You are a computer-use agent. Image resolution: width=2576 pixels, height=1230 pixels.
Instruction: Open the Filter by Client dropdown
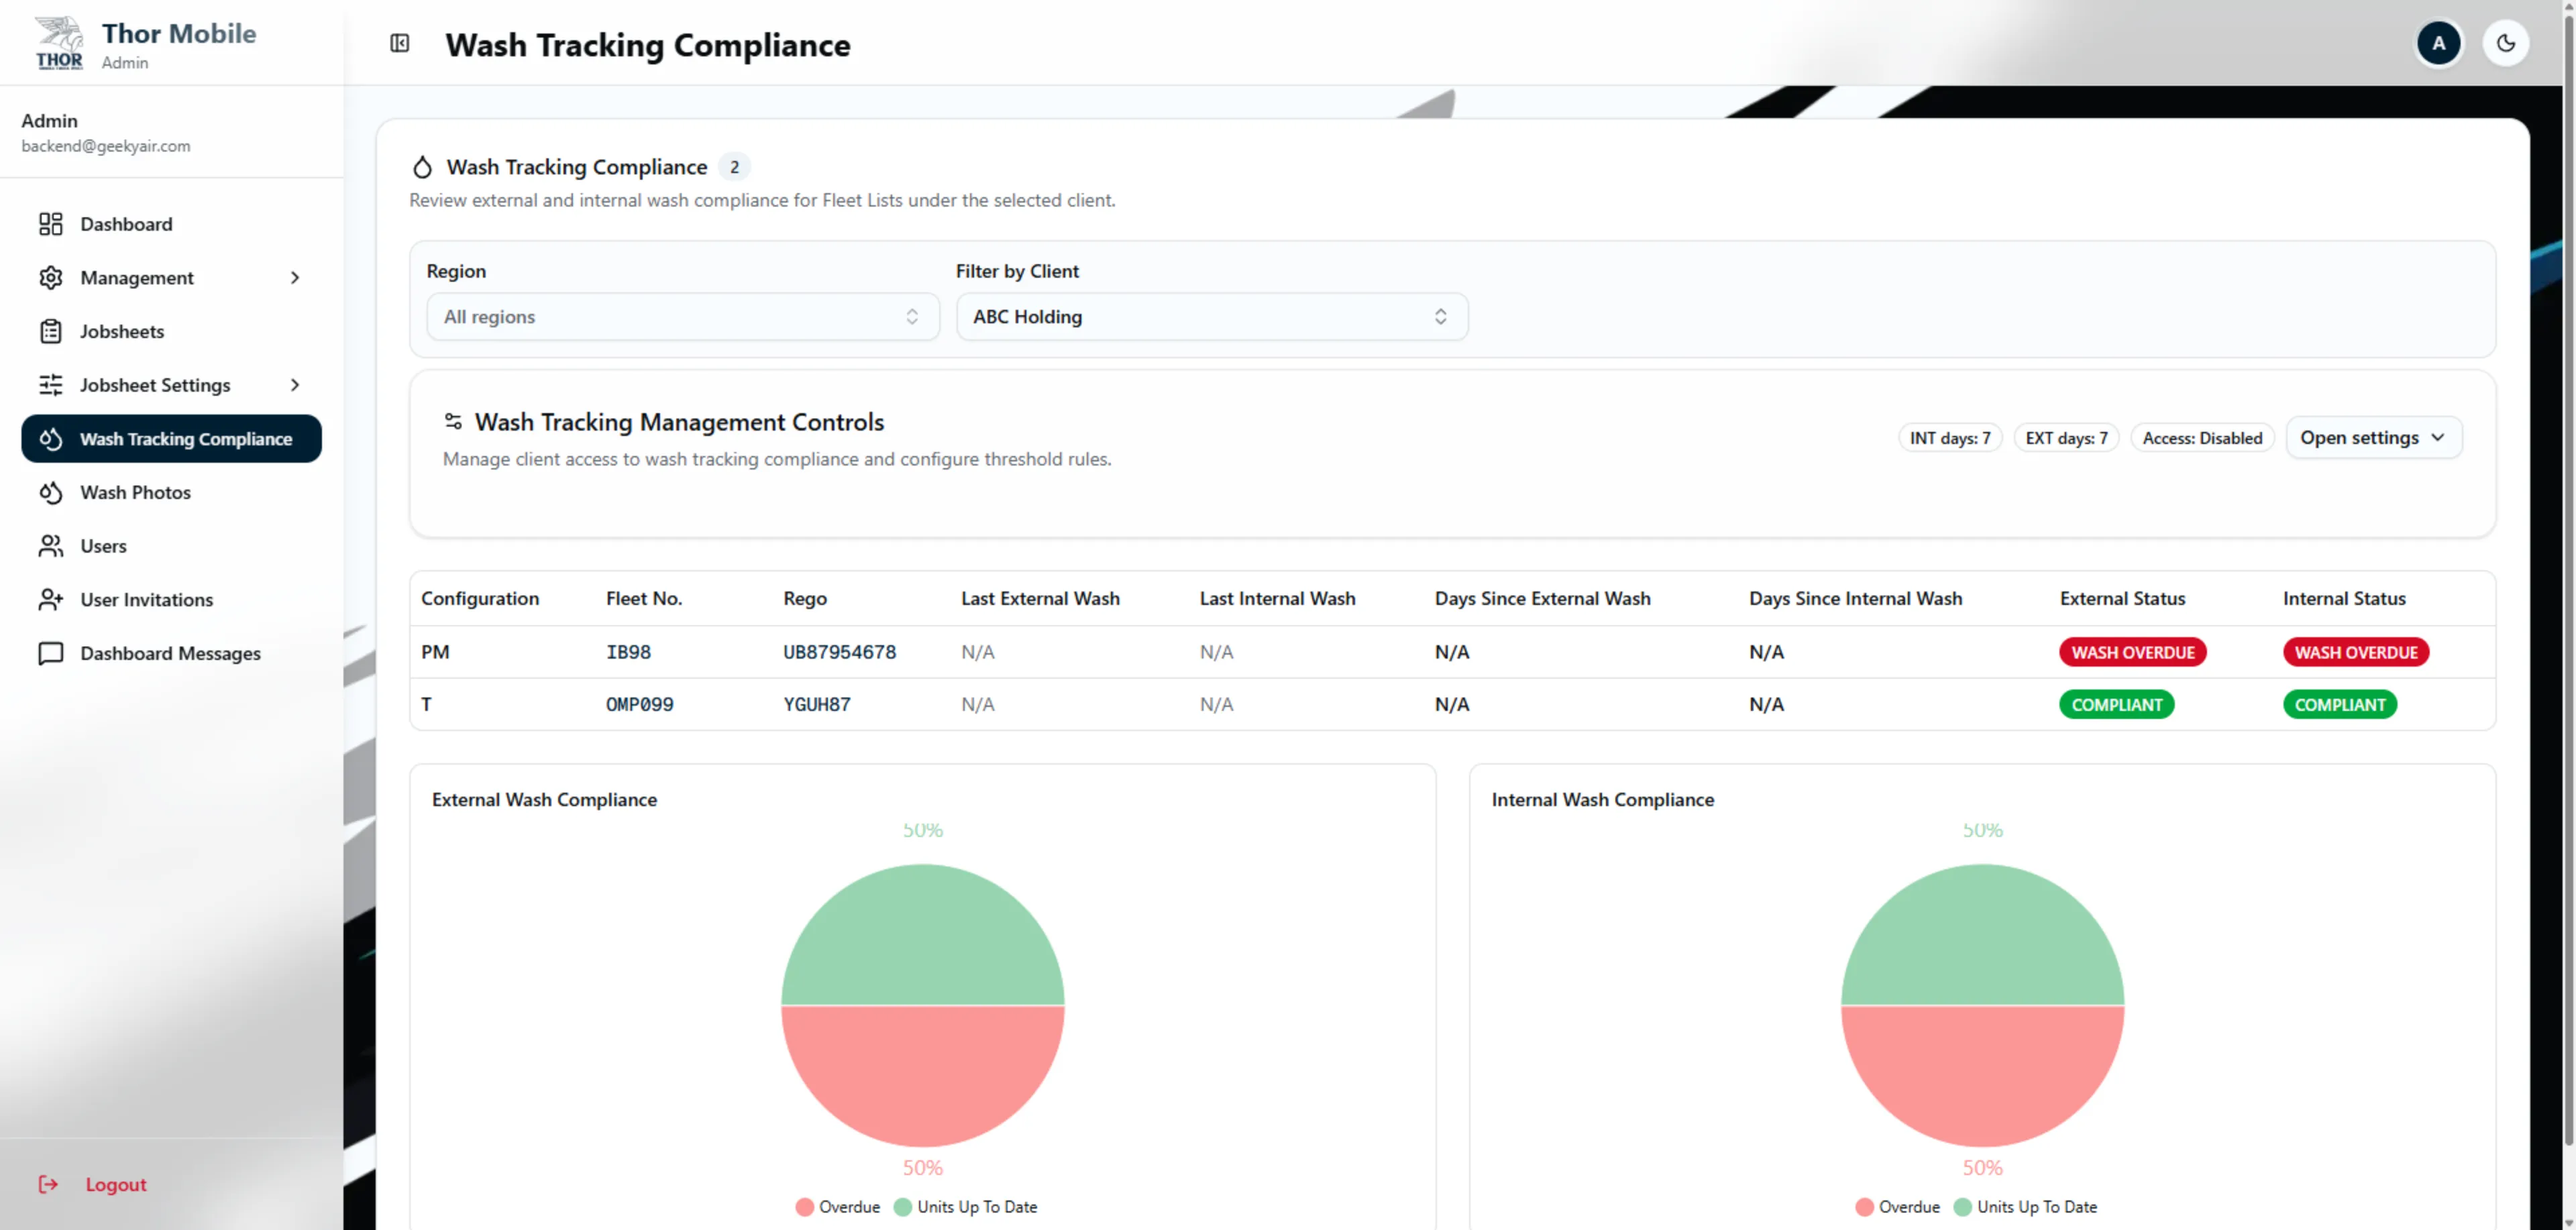coord(1211,317)
